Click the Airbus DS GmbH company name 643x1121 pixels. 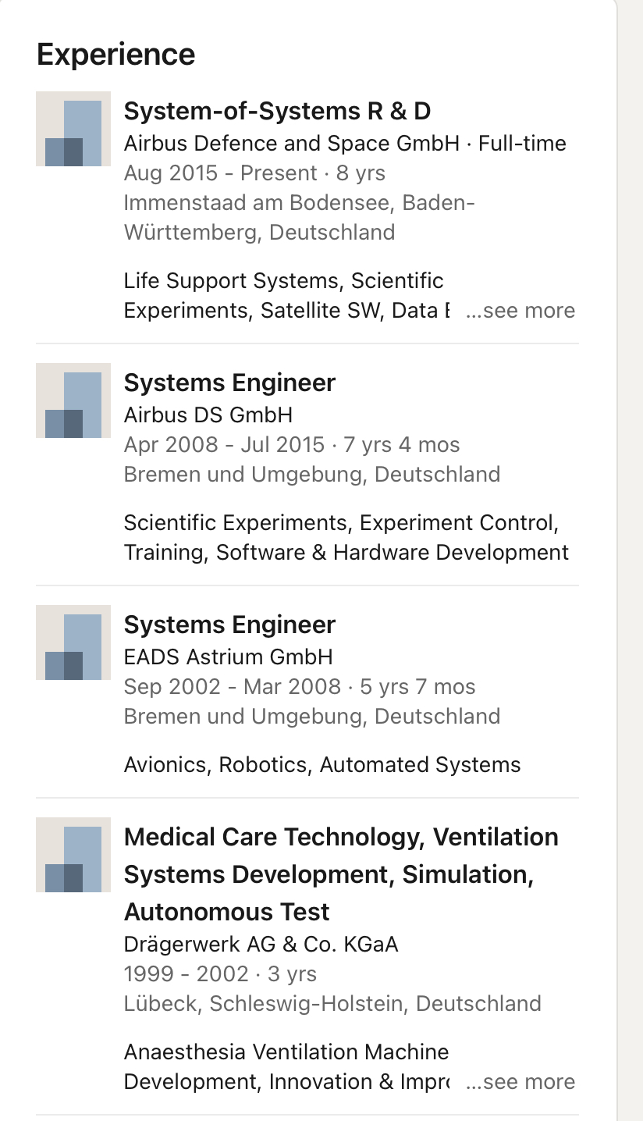click(x=208, y=415)
